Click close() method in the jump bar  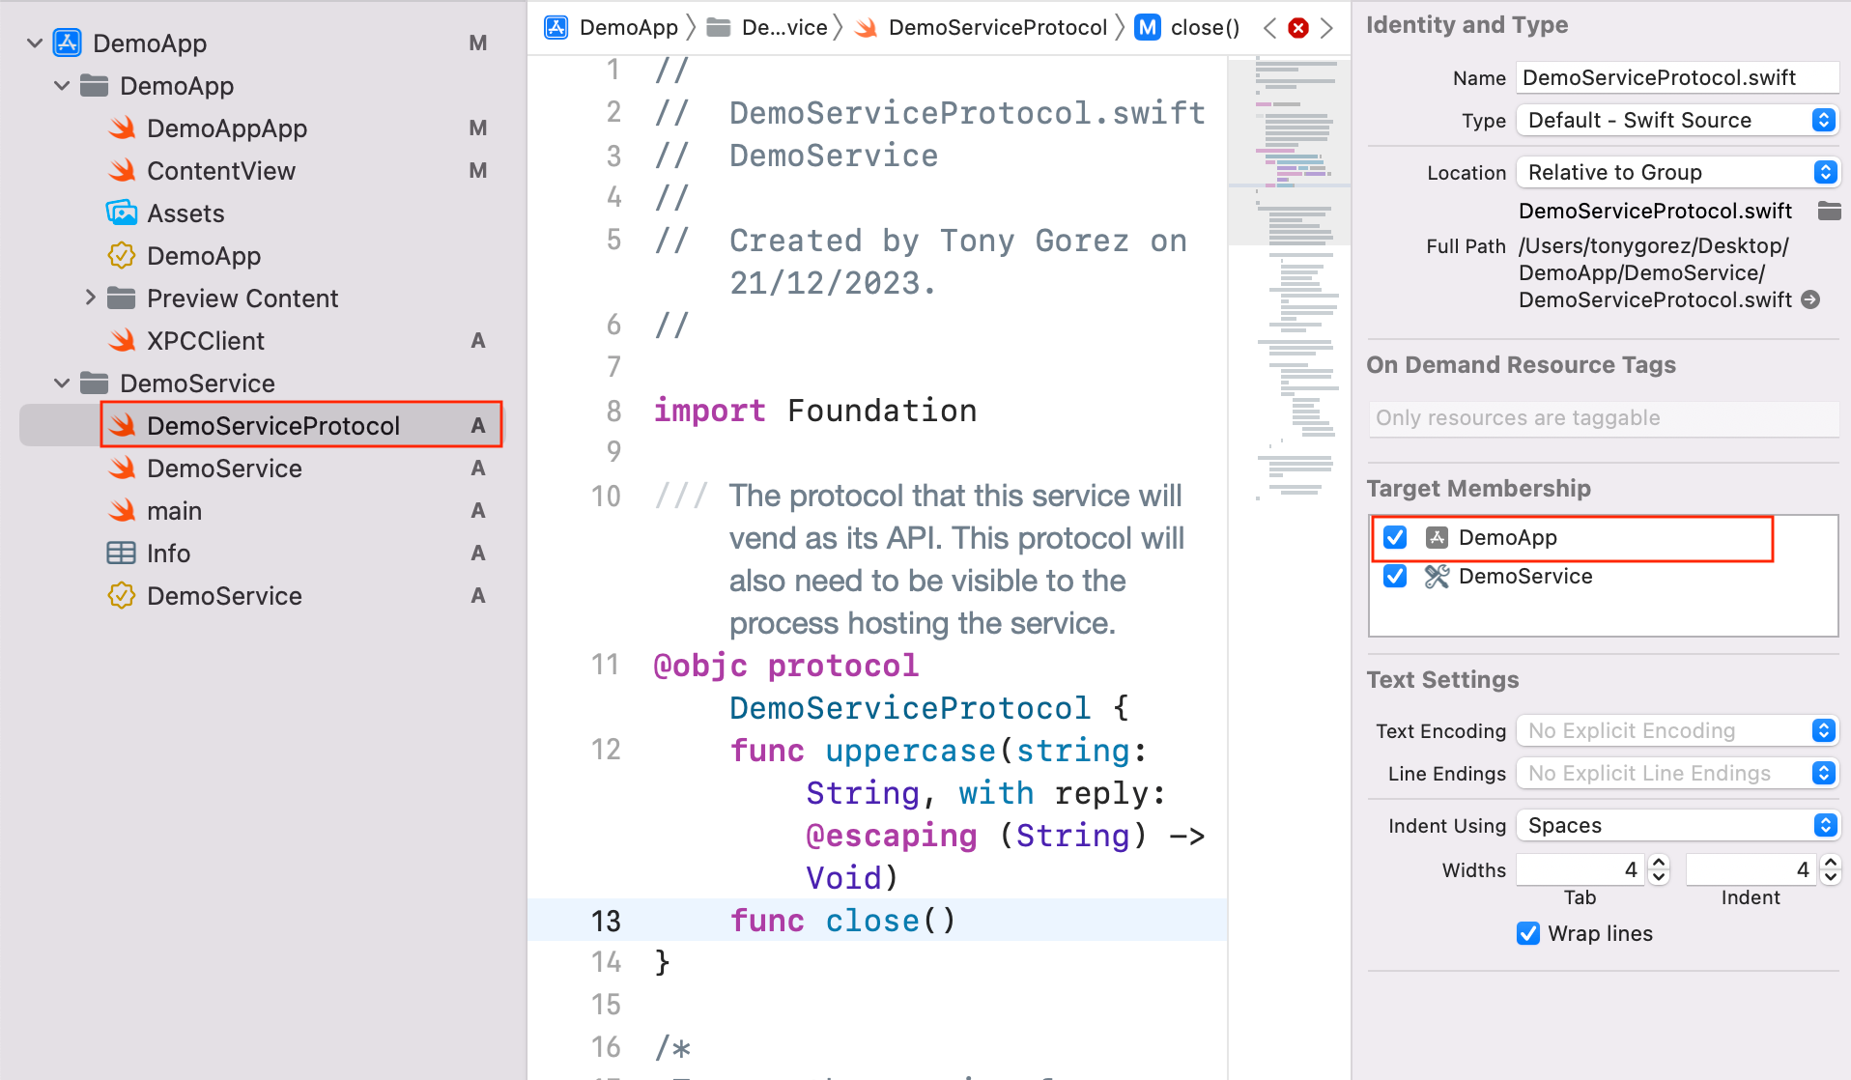(x=1204, y=27)
